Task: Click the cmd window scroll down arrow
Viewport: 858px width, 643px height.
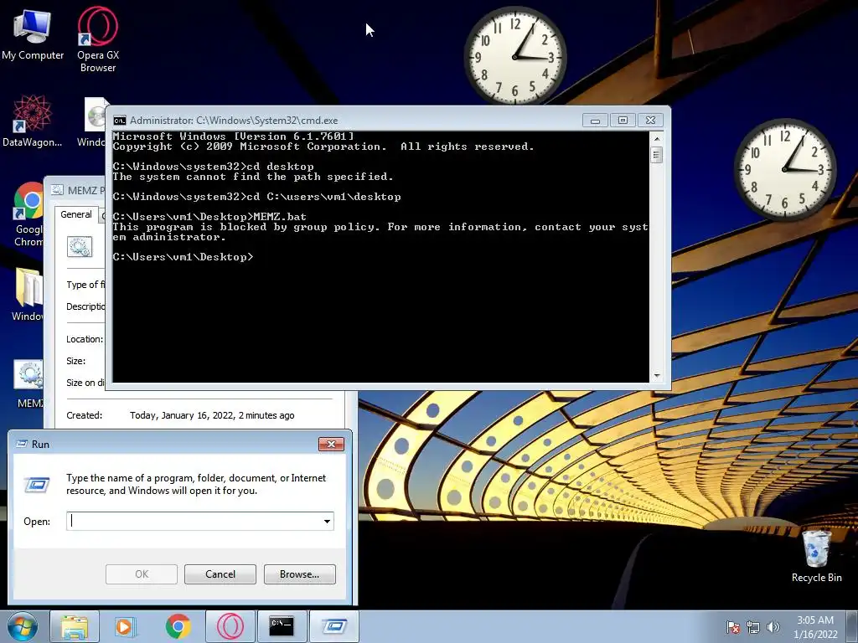Action: click(657, 376)
